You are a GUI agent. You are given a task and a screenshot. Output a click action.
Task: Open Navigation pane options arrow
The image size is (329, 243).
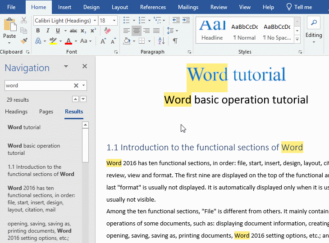66,67
